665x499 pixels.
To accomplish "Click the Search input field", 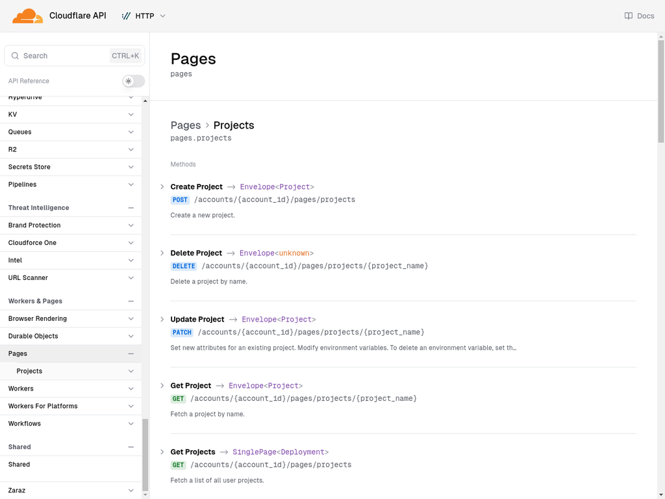I will click(75, 56).
